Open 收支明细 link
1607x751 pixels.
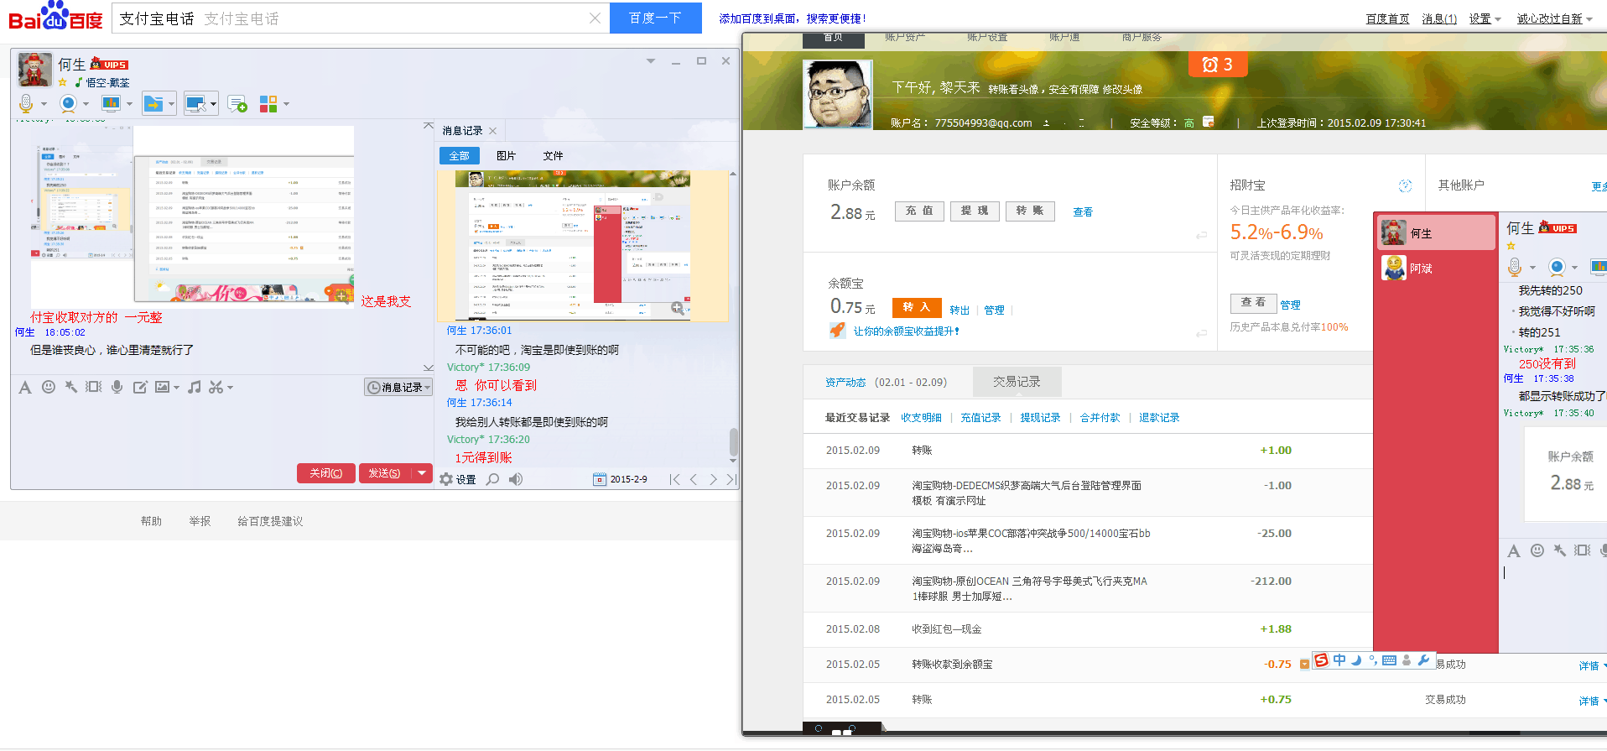pyautogui.click(x=921, y=418)
